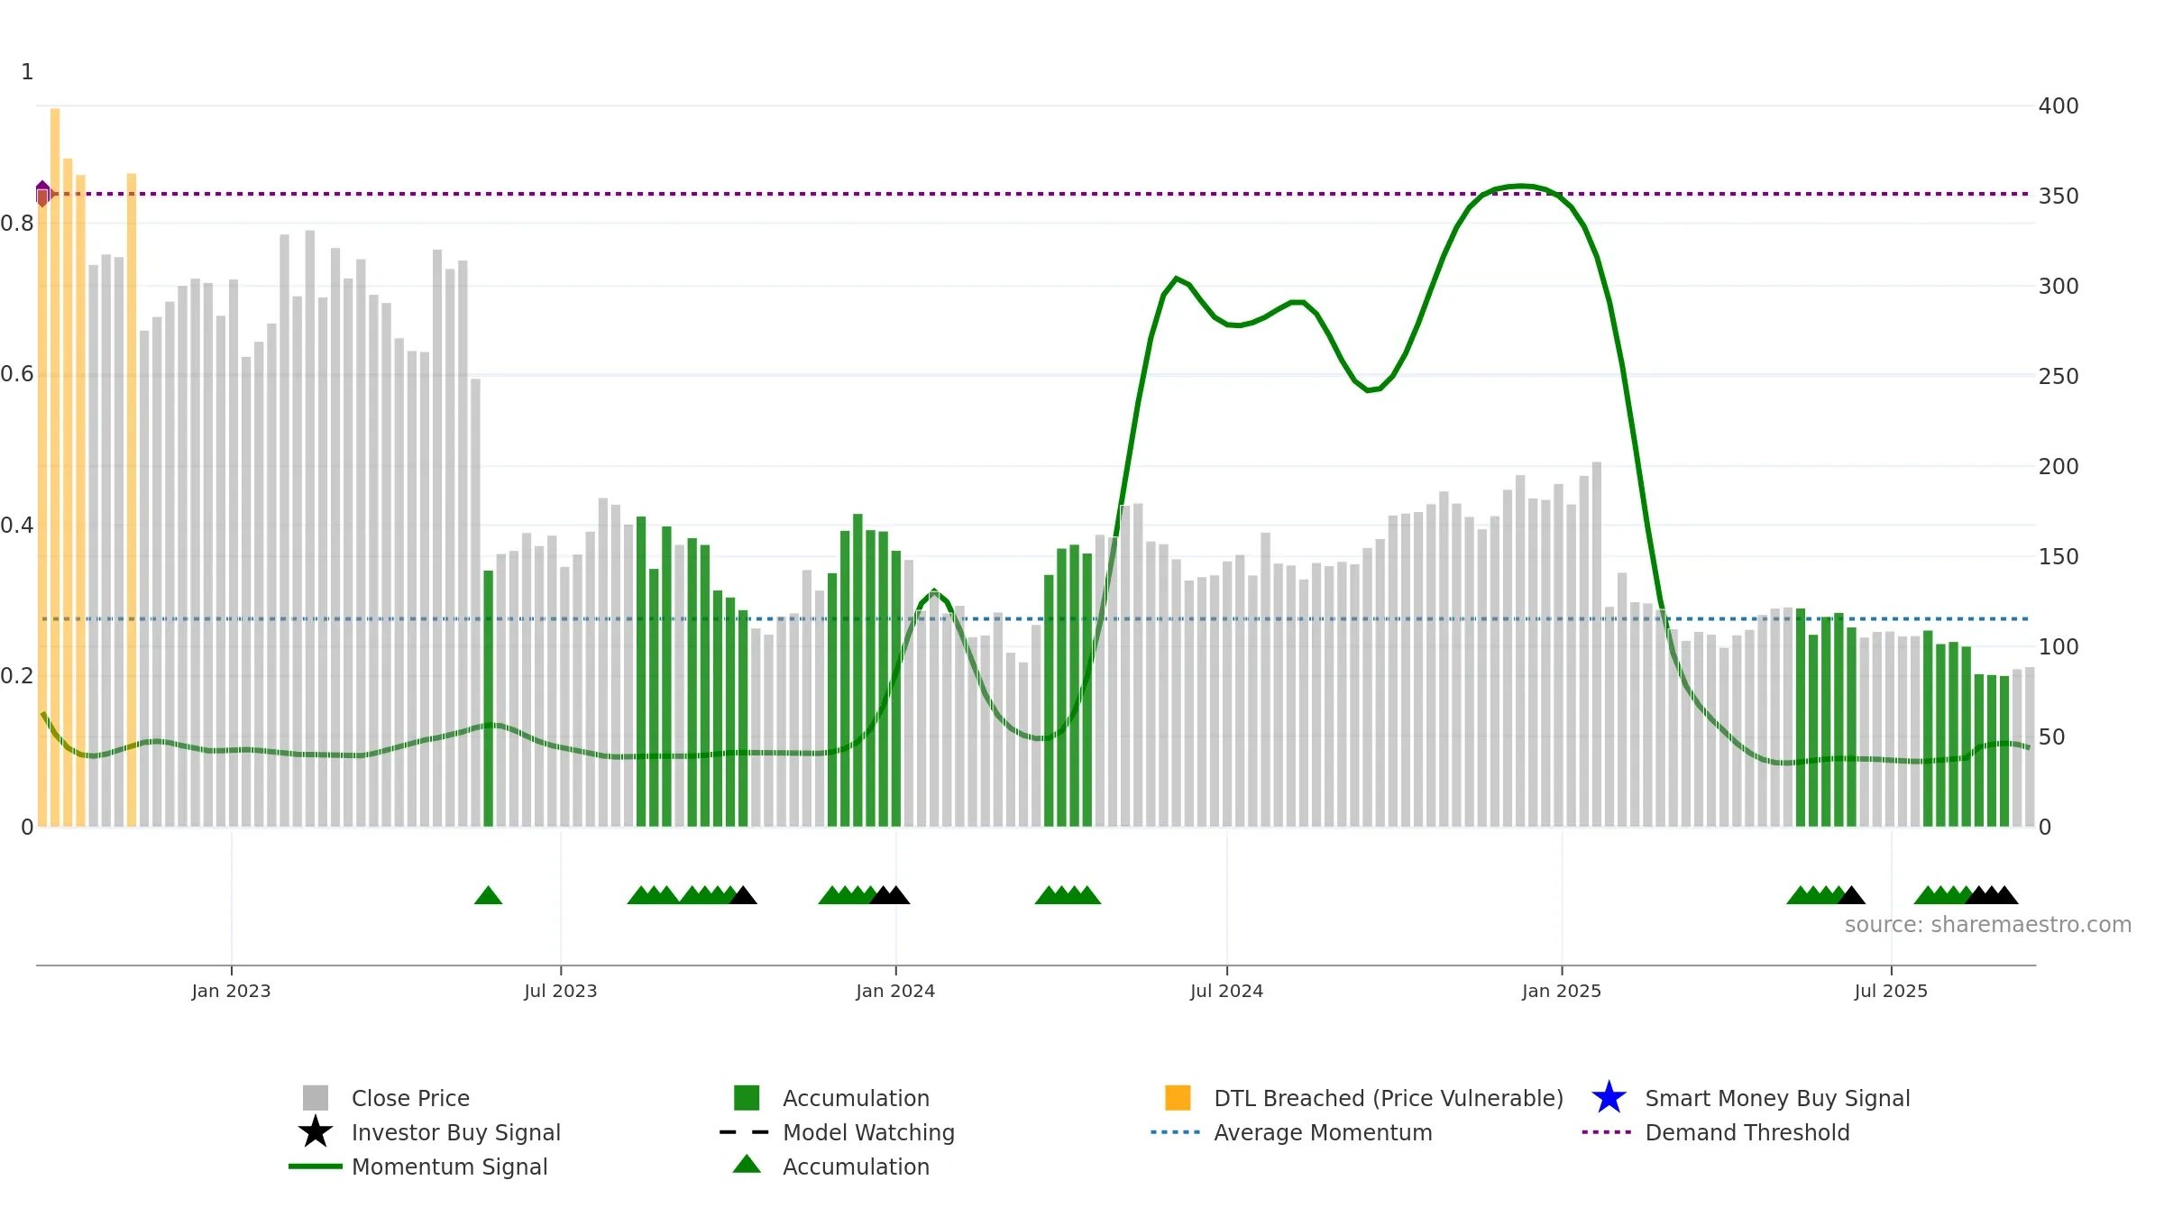The image size is (2164, 1217).
Task: Click the green Accumulation square swatch
Action: tap(747, 1098)
